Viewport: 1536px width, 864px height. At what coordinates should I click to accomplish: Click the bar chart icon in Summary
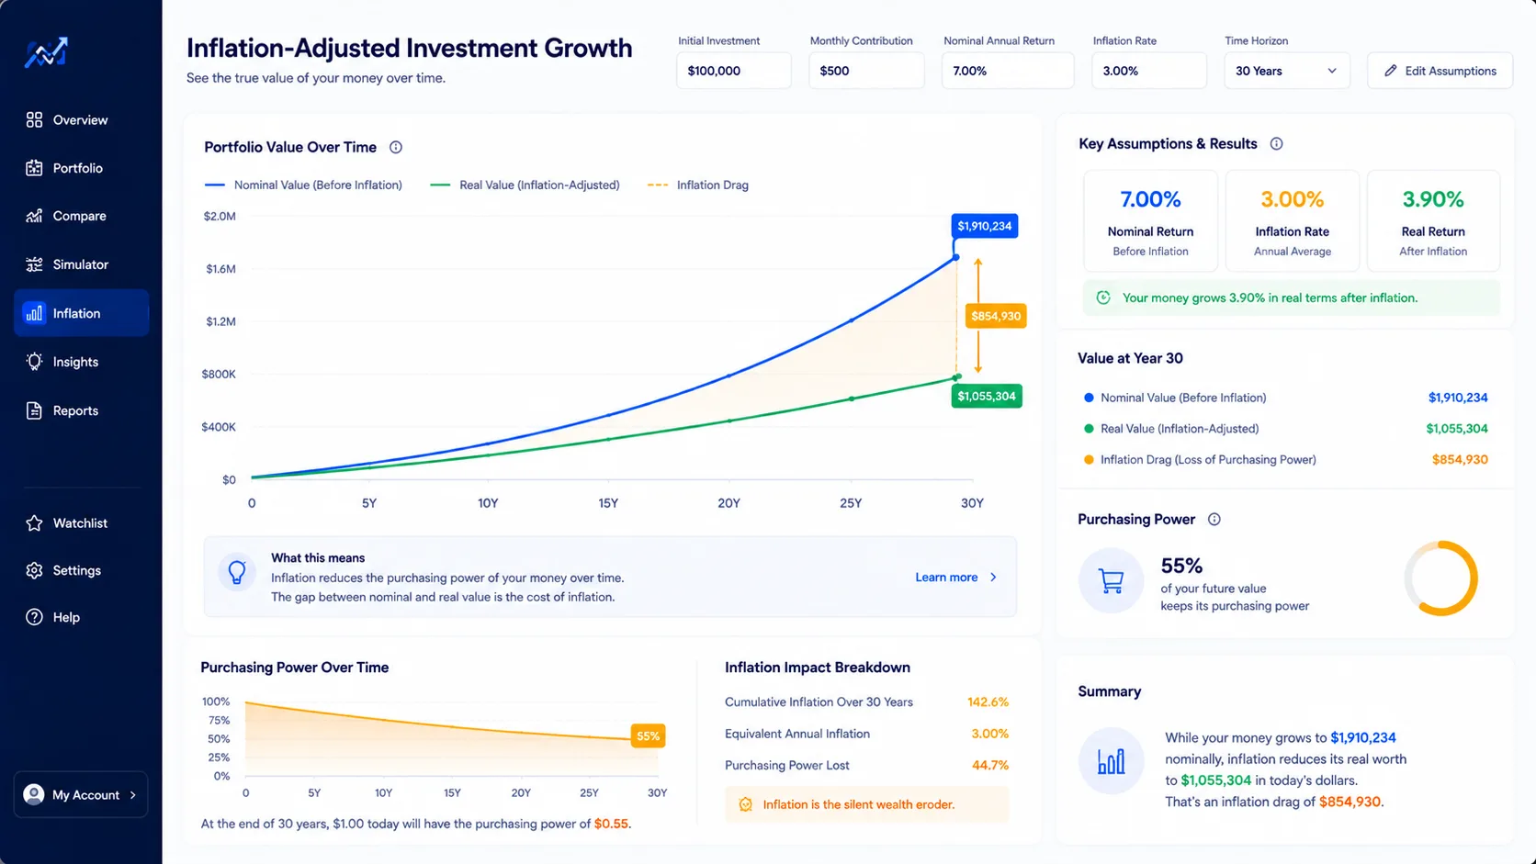click(1111, 761)
